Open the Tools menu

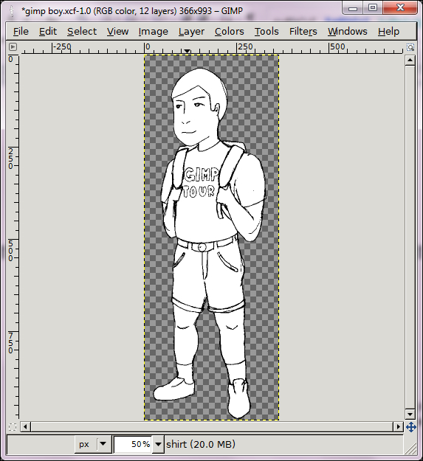click(x=266, y=31)
